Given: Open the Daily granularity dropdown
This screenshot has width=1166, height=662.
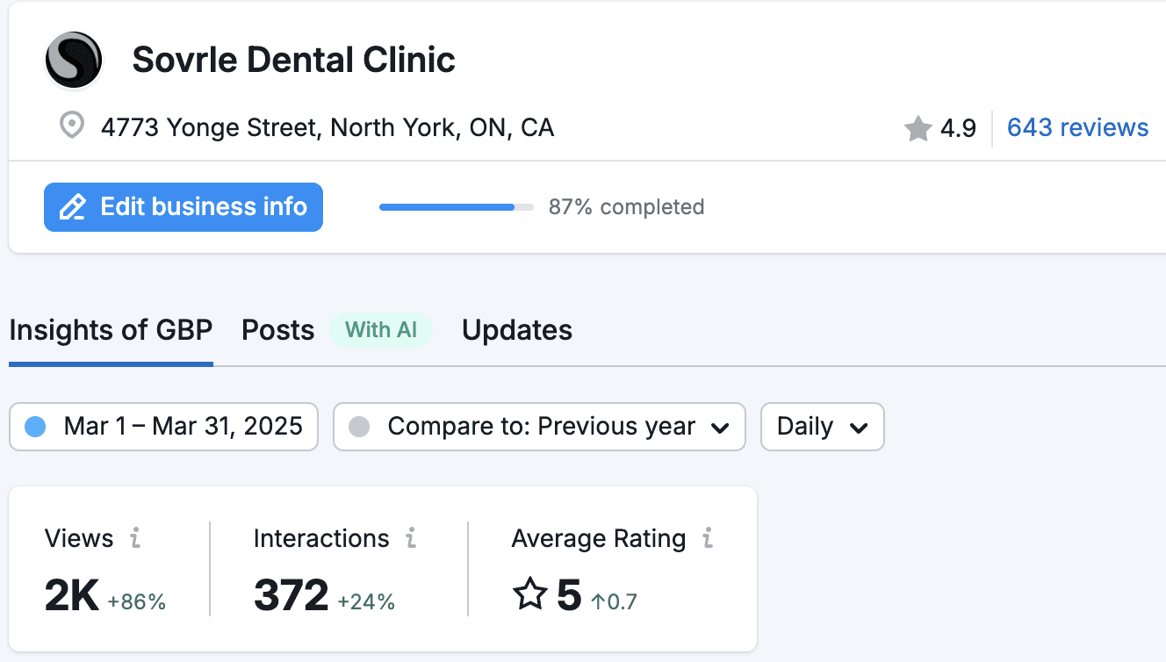Looking at the screenshot, I should tap(822, 426).
